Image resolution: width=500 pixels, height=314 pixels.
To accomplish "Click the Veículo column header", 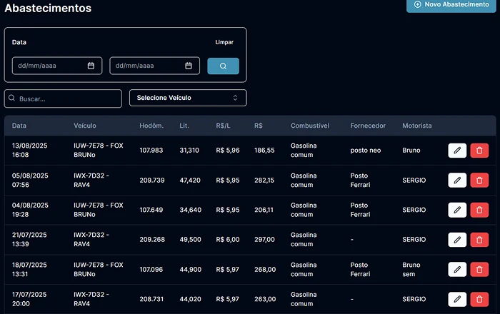I will [x=84, y=126].
